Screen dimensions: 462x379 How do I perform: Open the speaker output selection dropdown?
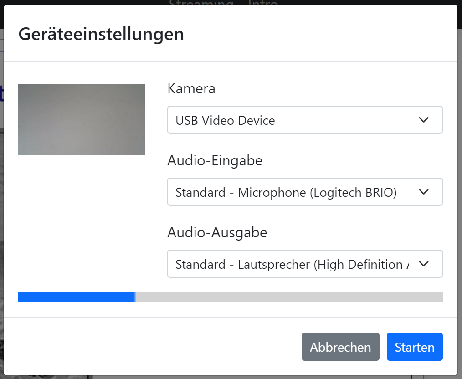coord(305,264)
